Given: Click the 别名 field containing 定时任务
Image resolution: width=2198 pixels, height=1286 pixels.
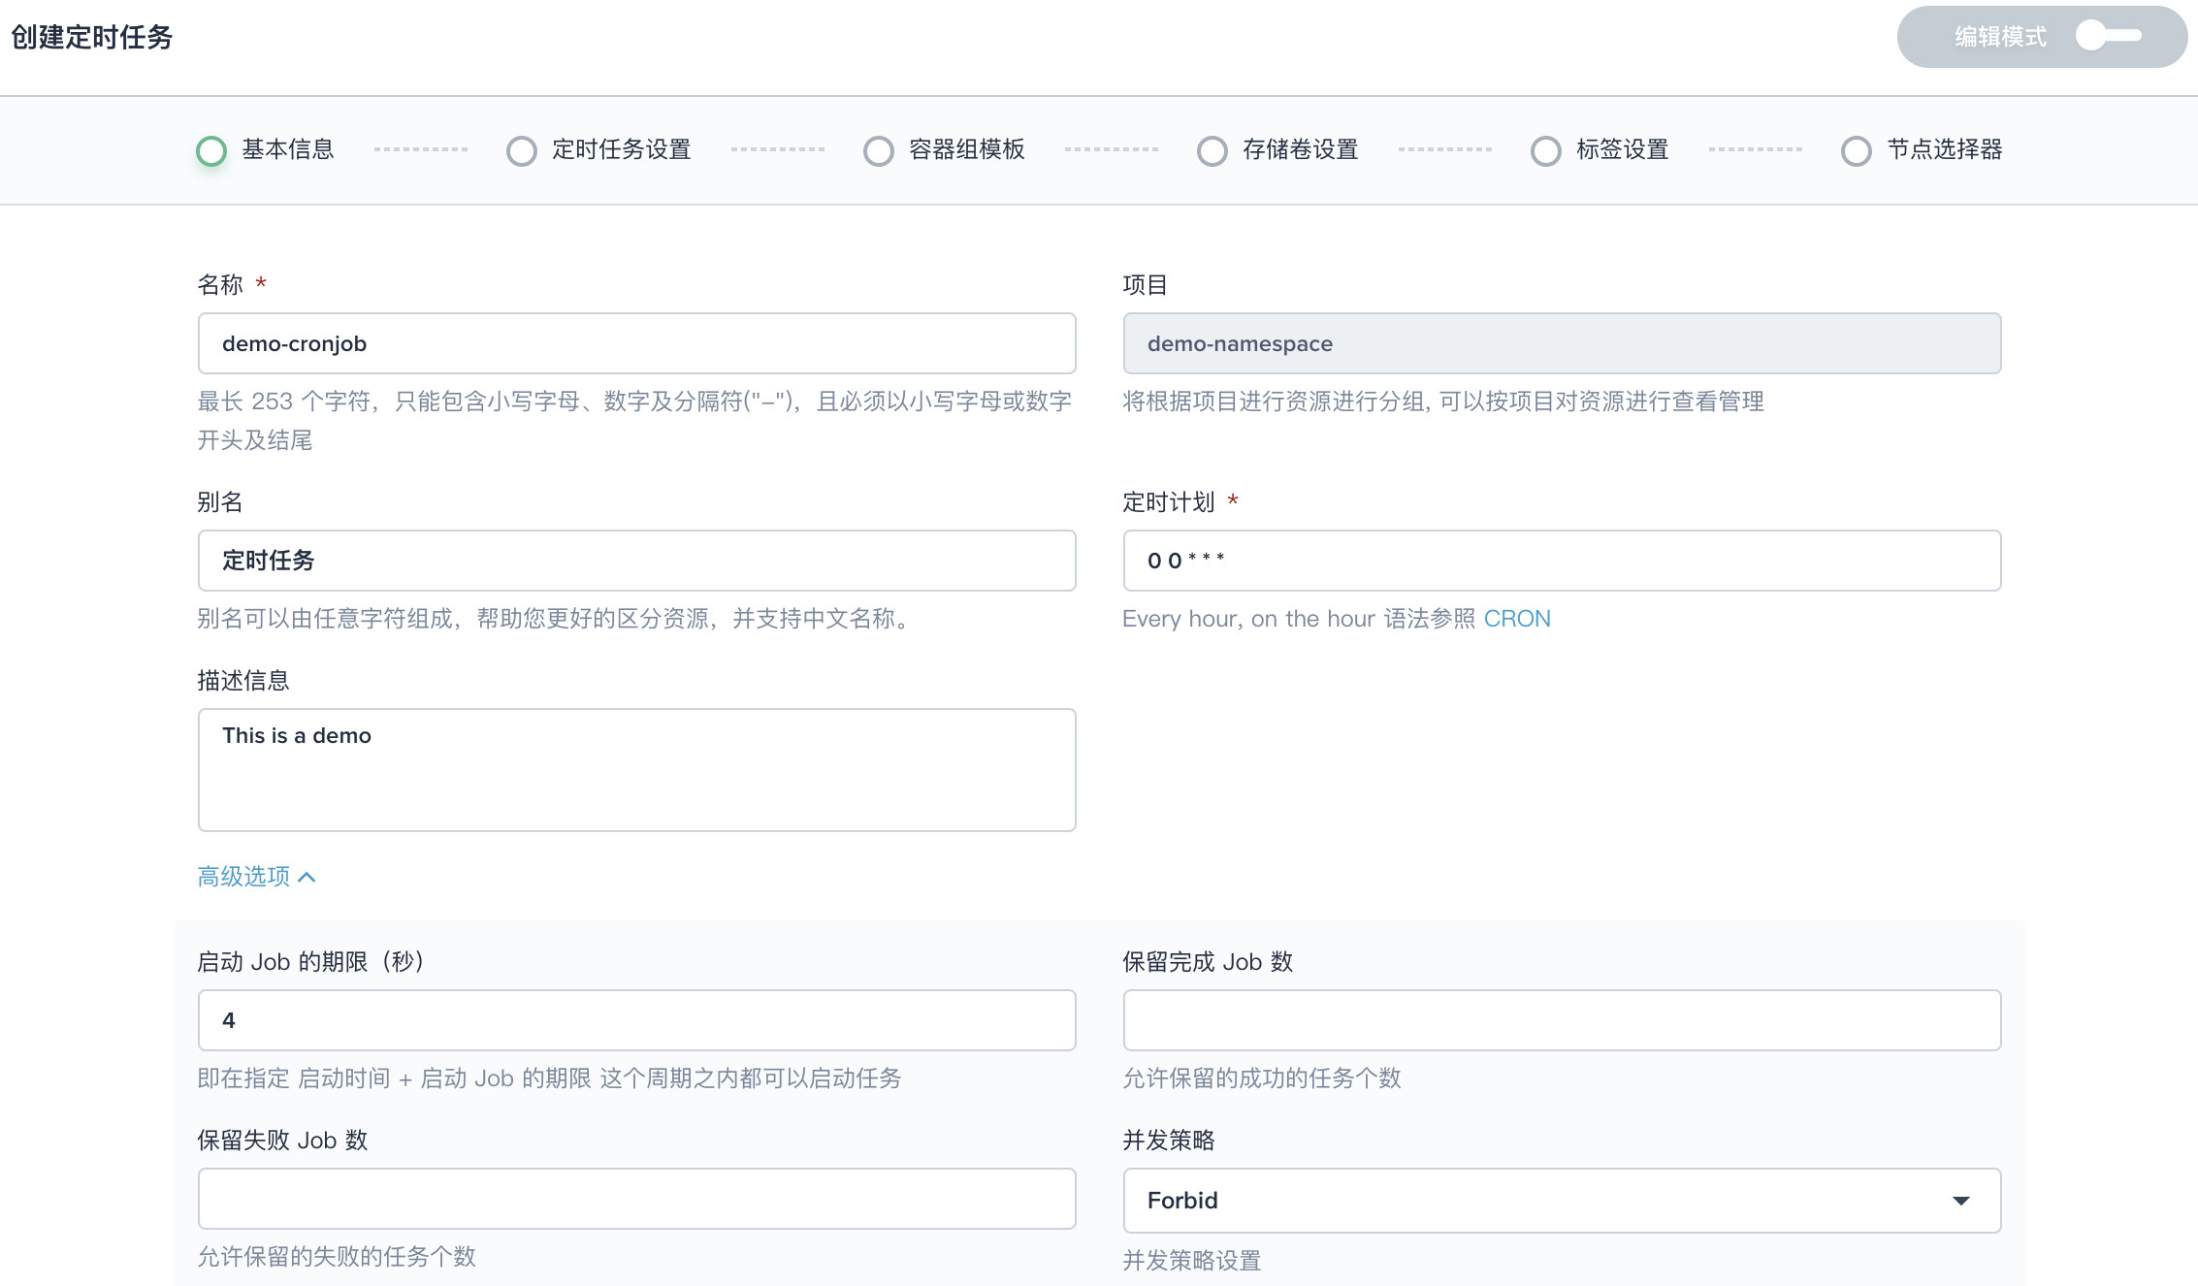Looking at the screenshot, I should 637,561.
